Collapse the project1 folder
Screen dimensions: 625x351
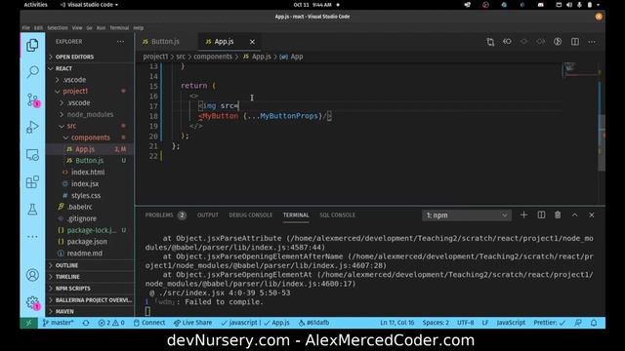pyautogui.click(x=91, y=91)
